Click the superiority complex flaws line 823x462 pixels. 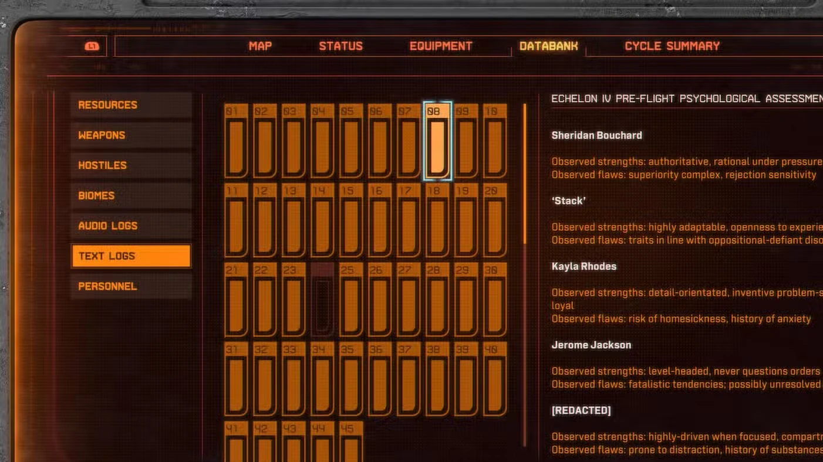684,175
